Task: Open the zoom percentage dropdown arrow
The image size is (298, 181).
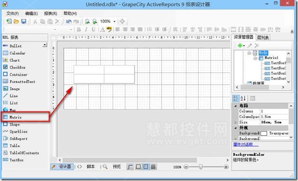Action: (115, 21)
